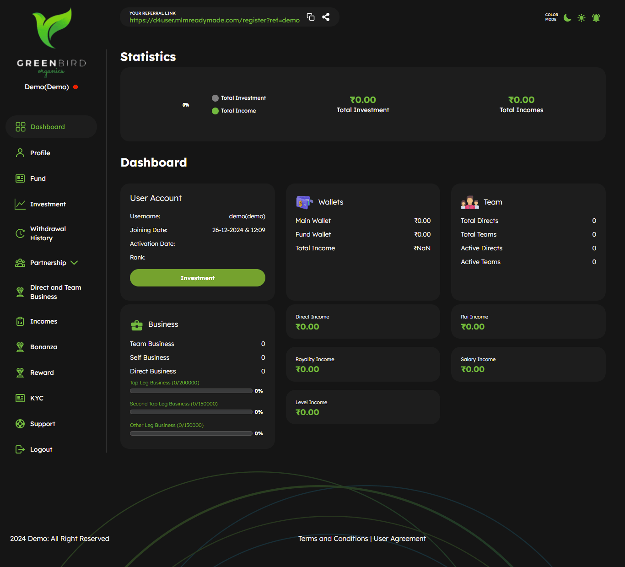Copy the referral link icon

pyautogui.click(x=311, y=17)
